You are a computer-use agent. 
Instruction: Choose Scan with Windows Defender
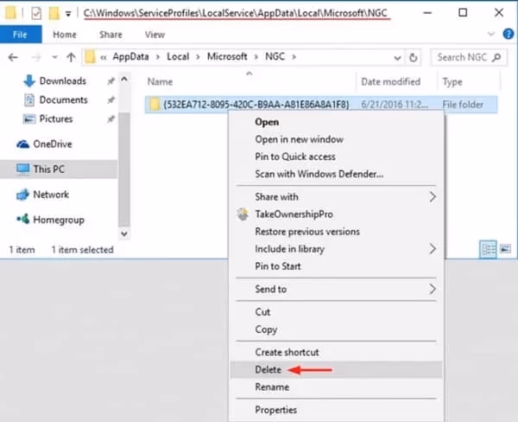(337, 174)
